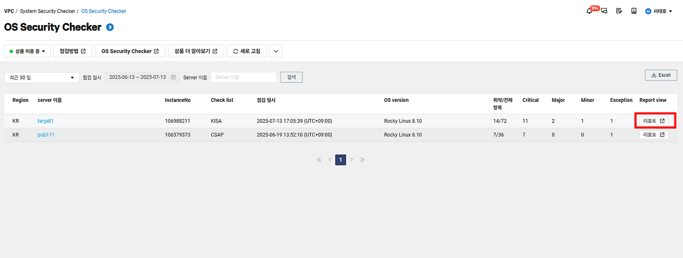683x258 pixels.
Task: Click Critical value 11 for target1
Action: pyautogui.click(x=525, y=121)
